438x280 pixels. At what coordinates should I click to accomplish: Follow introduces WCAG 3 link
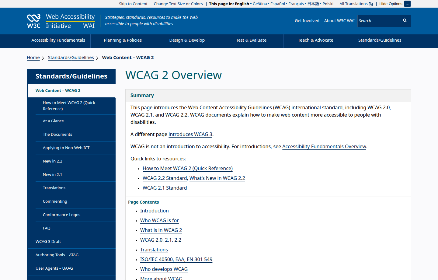click(x=190, y=135)
